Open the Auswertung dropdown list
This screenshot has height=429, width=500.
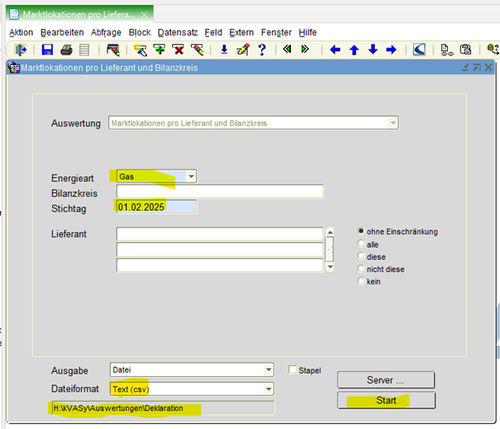click(393, 123)
